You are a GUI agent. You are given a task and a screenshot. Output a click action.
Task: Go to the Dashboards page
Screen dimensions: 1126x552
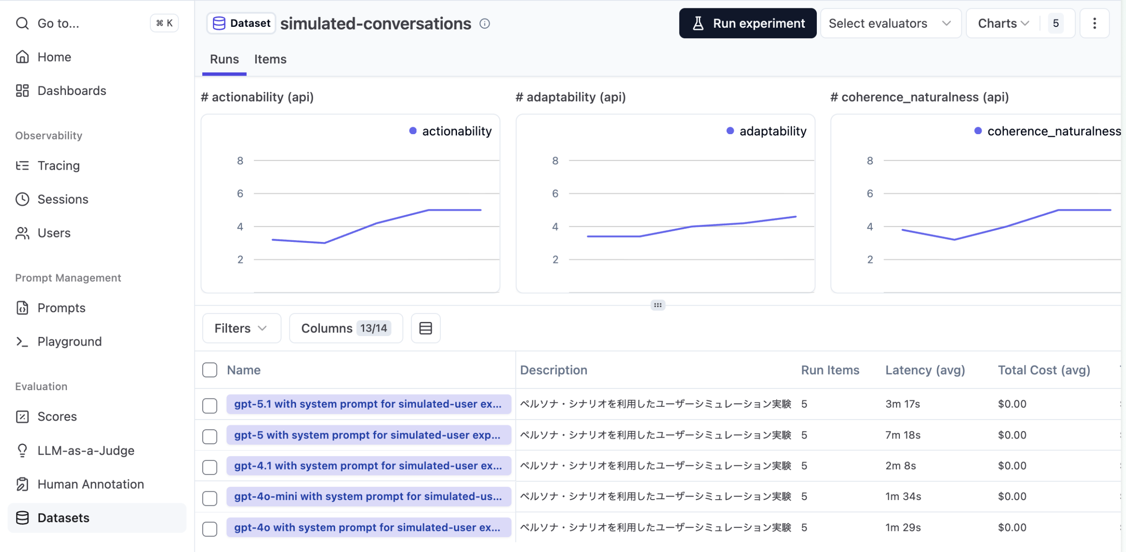(x=72, y=91)
